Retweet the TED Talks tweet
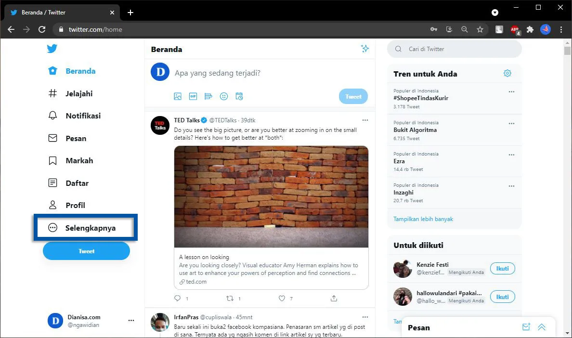This screenshot has width=572, height=338. click(230, 299)
